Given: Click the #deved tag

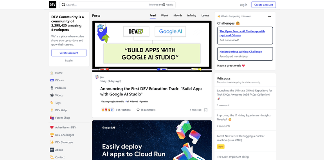Looking at the screenshot, I should 134,101.
